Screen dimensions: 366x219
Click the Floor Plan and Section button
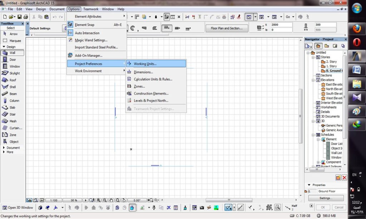(227, 28)
